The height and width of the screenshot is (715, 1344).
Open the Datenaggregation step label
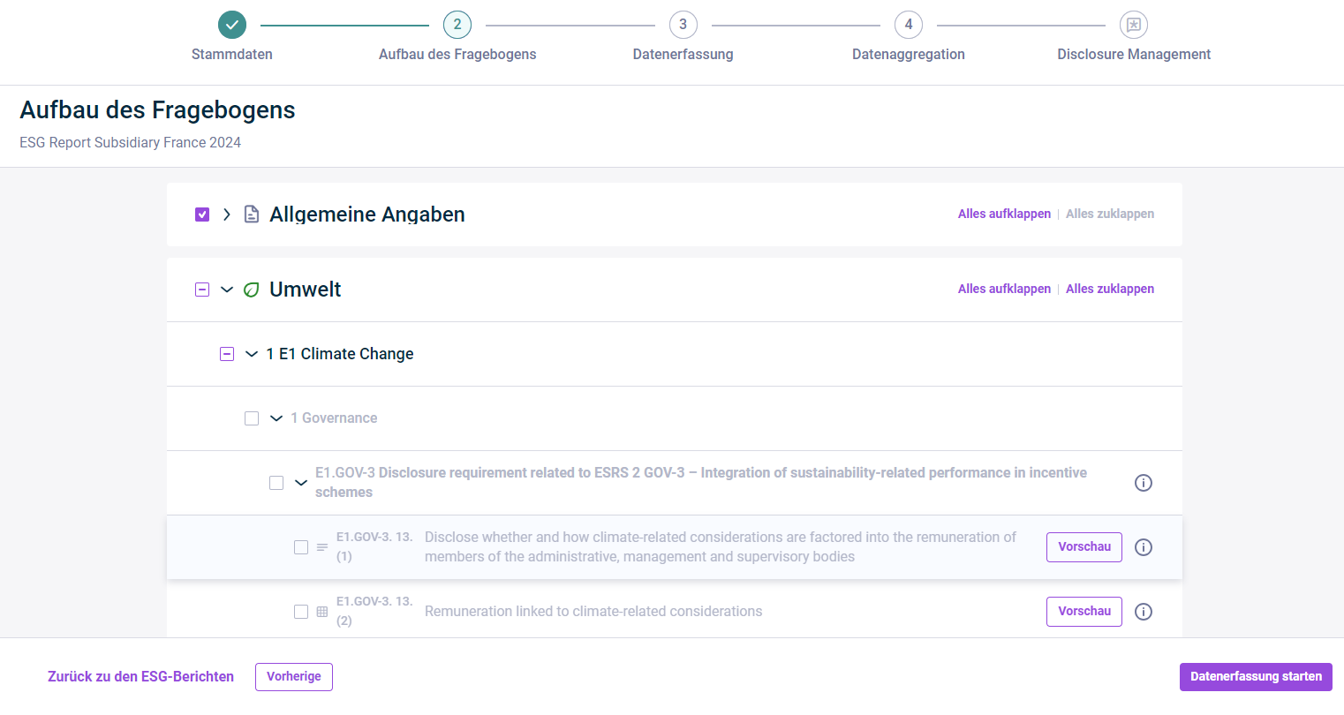[909, 55]
